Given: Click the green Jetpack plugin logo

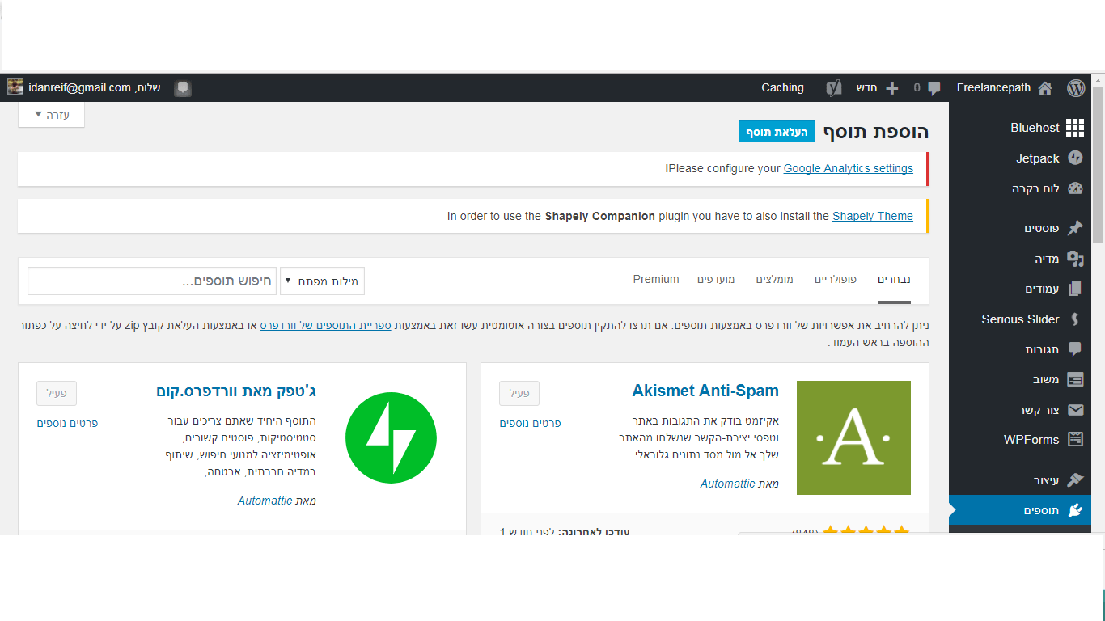Looking at the screenshot, I should 391,437.
